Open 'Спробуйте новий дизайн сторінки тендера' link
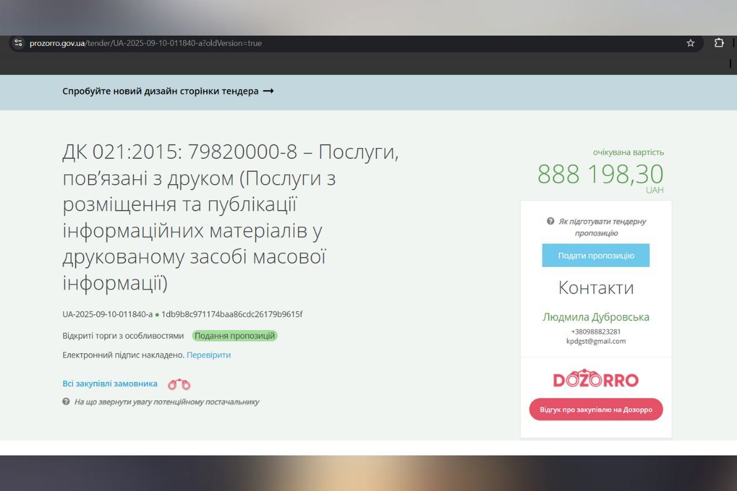The height and width of the screenshot is (491, 737). click(160, 90)
